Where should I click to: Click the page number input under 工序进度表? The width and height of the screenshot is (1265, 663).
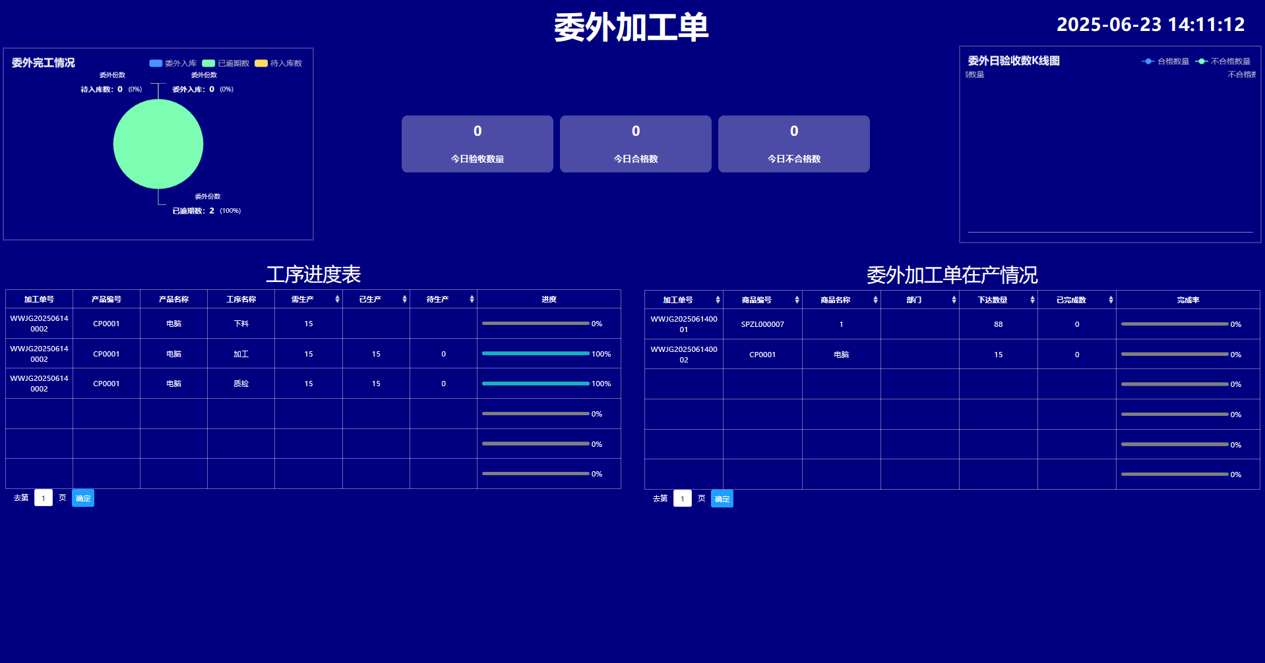click(x=44, y=498)
